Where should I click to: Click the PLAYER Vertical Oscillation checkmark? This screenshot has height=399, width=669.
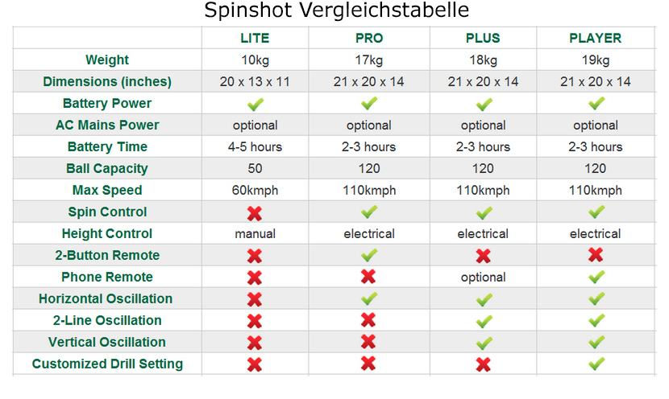pyautogui.click(x=596, y=343)
